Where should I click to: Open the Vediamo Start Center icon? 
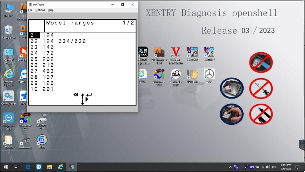click(176, 56)
